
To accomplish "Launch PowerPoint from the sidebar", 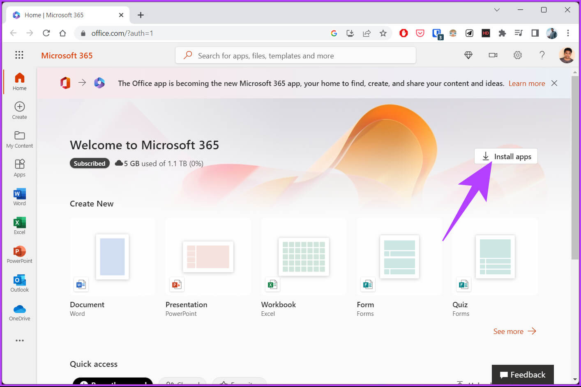I will click(x=19, y=255).
